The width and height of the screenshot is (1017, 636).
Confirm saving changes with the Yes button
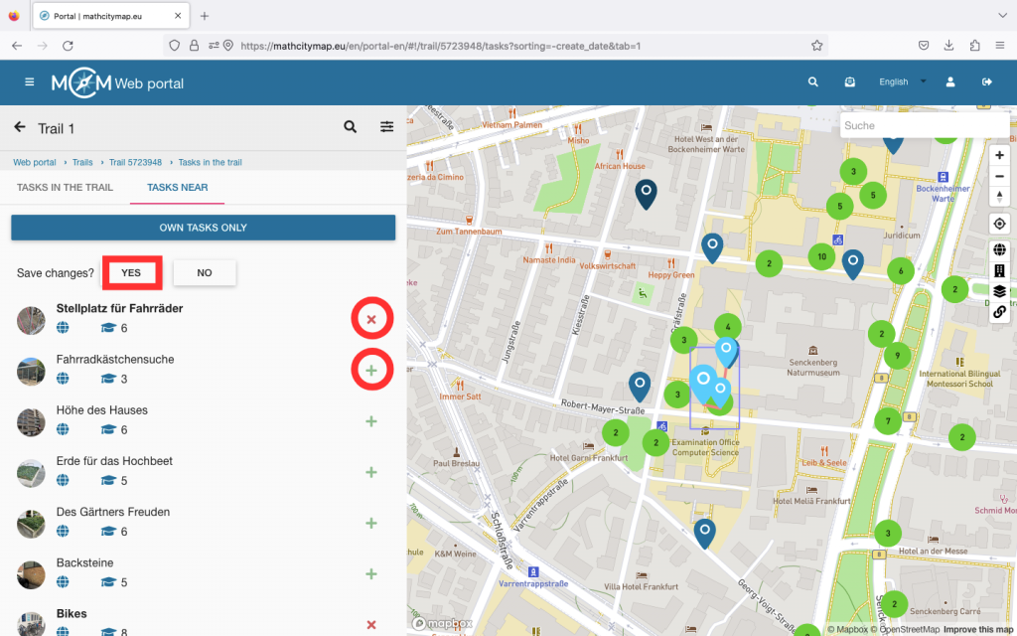pos(131,272)
